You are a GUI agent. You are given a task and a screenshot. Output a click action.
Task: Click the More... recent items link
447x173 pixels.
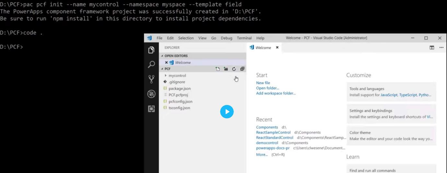[262, 155]
